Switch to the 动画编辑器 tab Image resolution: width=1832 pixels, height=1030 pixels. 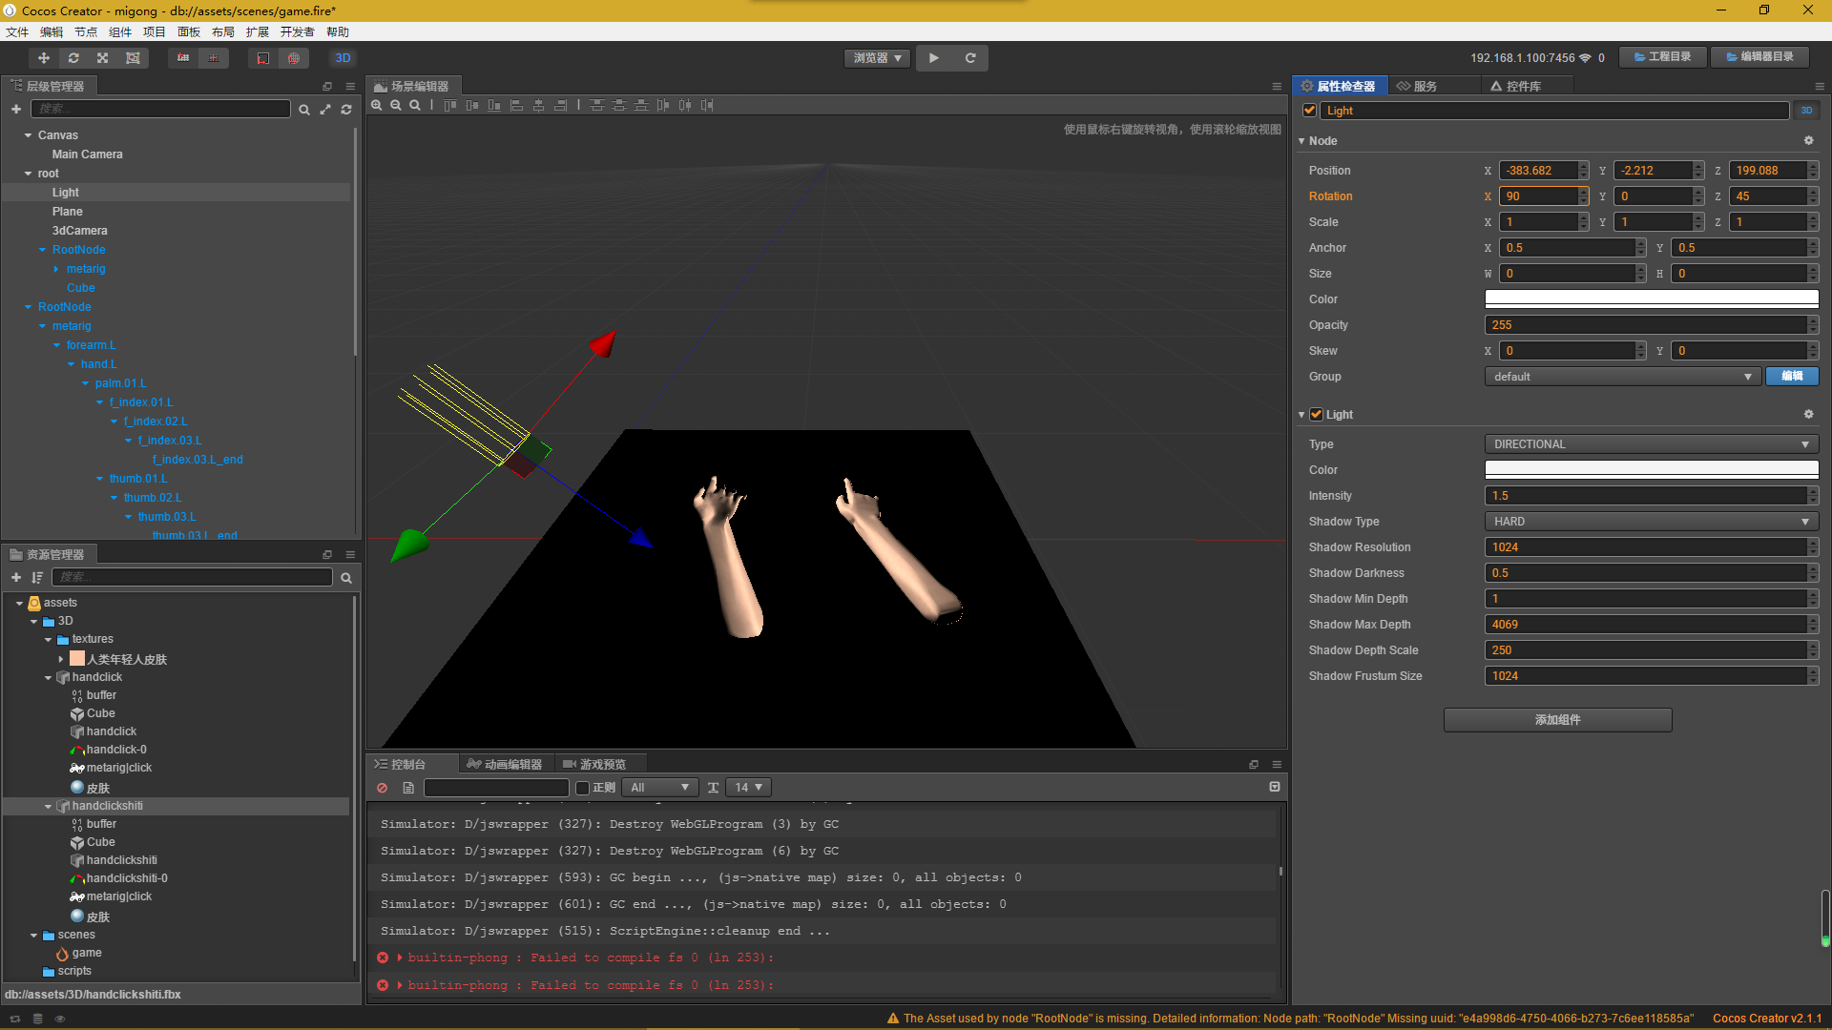tap(505, 764)
